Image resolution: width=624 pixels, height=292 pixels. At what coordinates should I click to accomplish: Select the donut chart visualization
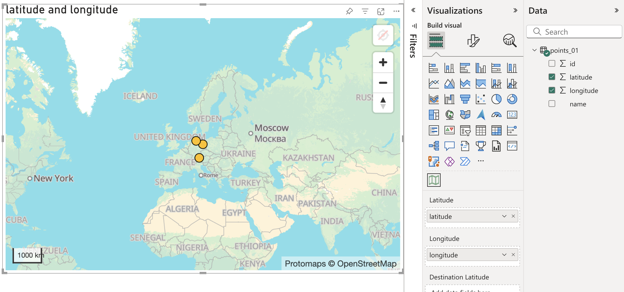[x=512, y=99]
